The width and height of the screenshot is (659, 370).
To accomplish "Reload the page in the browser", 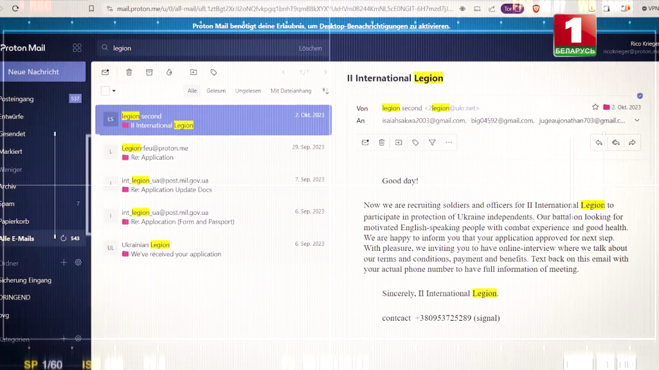I will click(x=15, y=8).
